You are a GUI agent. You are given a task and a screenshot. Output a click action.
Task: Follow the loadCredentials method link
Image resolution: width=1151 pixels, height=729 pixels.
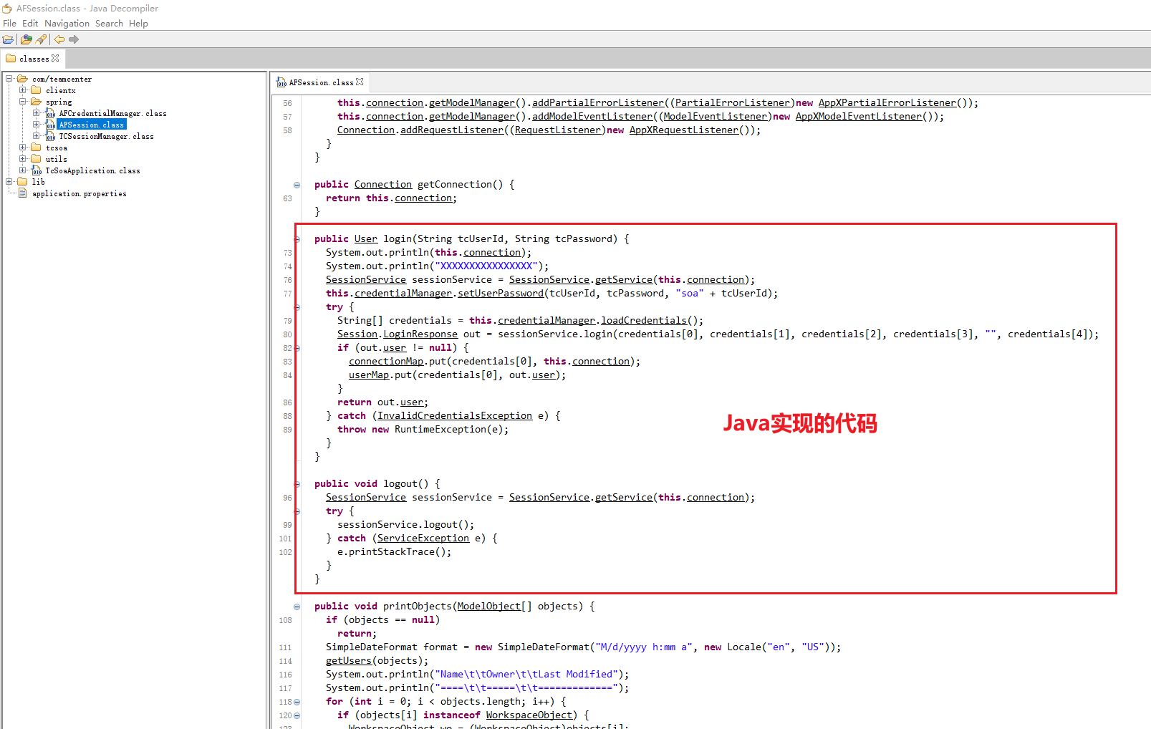click(x=644, y=321)
